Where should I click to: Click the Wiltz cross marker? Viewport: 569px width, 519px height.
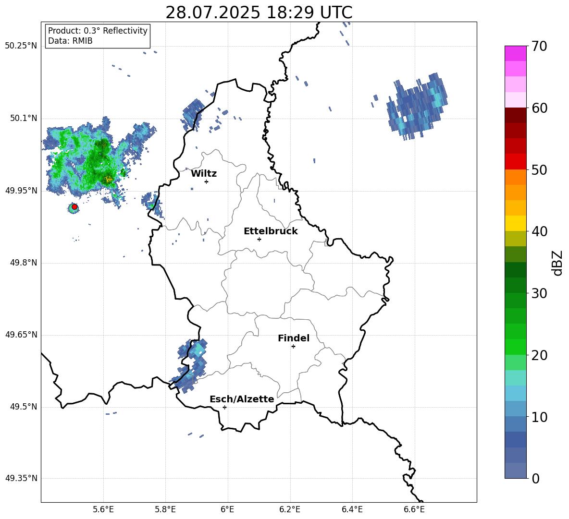click(207, 181)
